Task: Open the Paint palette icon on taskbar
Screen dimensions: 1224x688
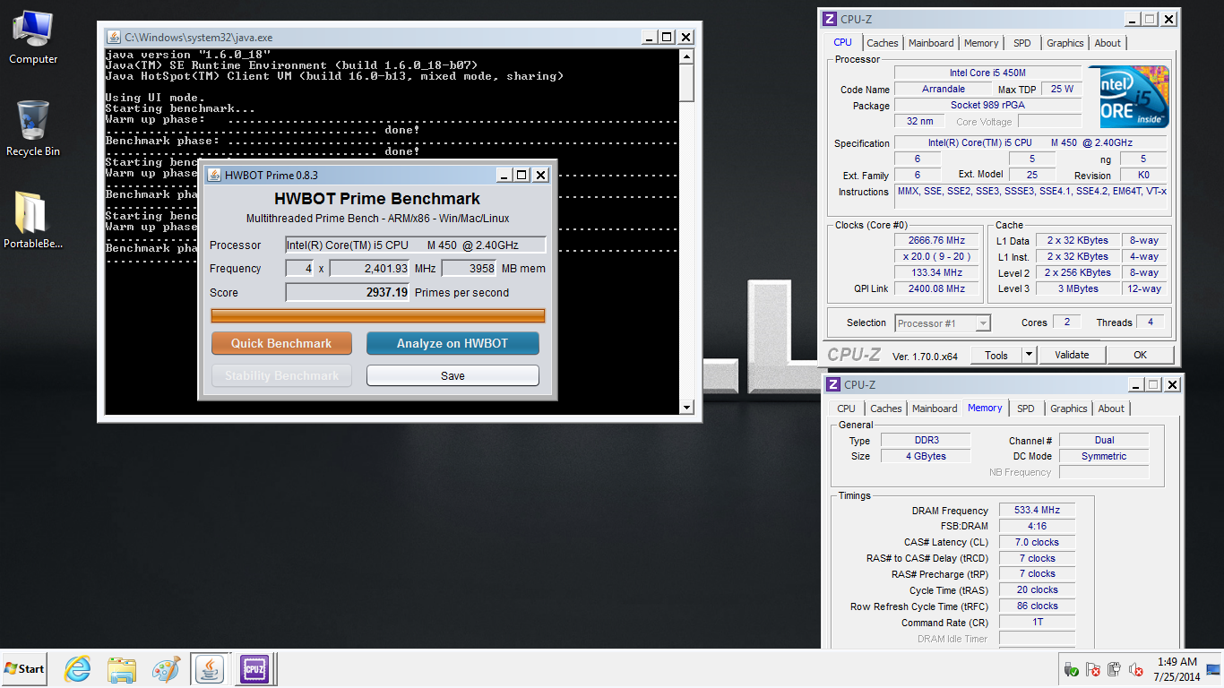Action: pos(166,668)
